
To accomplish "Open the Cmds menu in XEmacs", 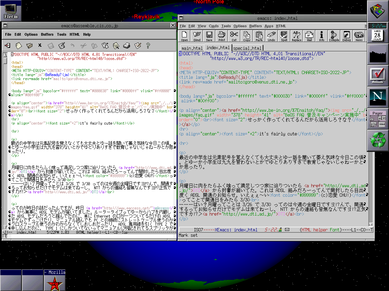I will click(x=214, y=26).
